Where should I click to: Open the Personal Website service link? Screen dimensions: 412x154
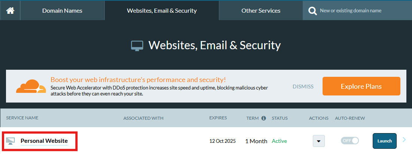click(44, 141)
